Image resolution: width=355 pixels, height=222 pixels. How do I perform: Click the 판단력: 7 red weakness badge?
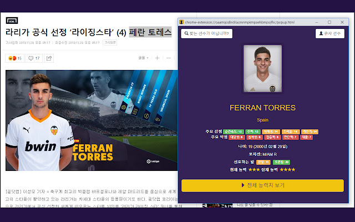pyautogui.click(x=291, y=137)
